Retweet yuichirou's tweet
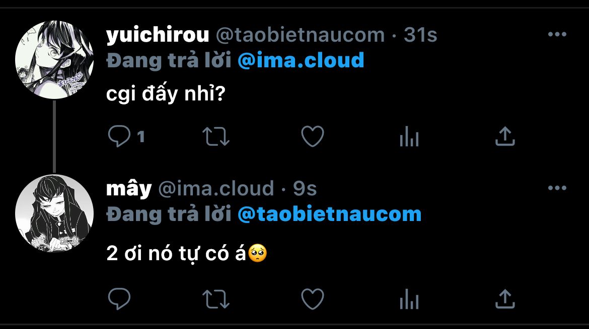This screenshot has width=589, height=329. (215, 137)
